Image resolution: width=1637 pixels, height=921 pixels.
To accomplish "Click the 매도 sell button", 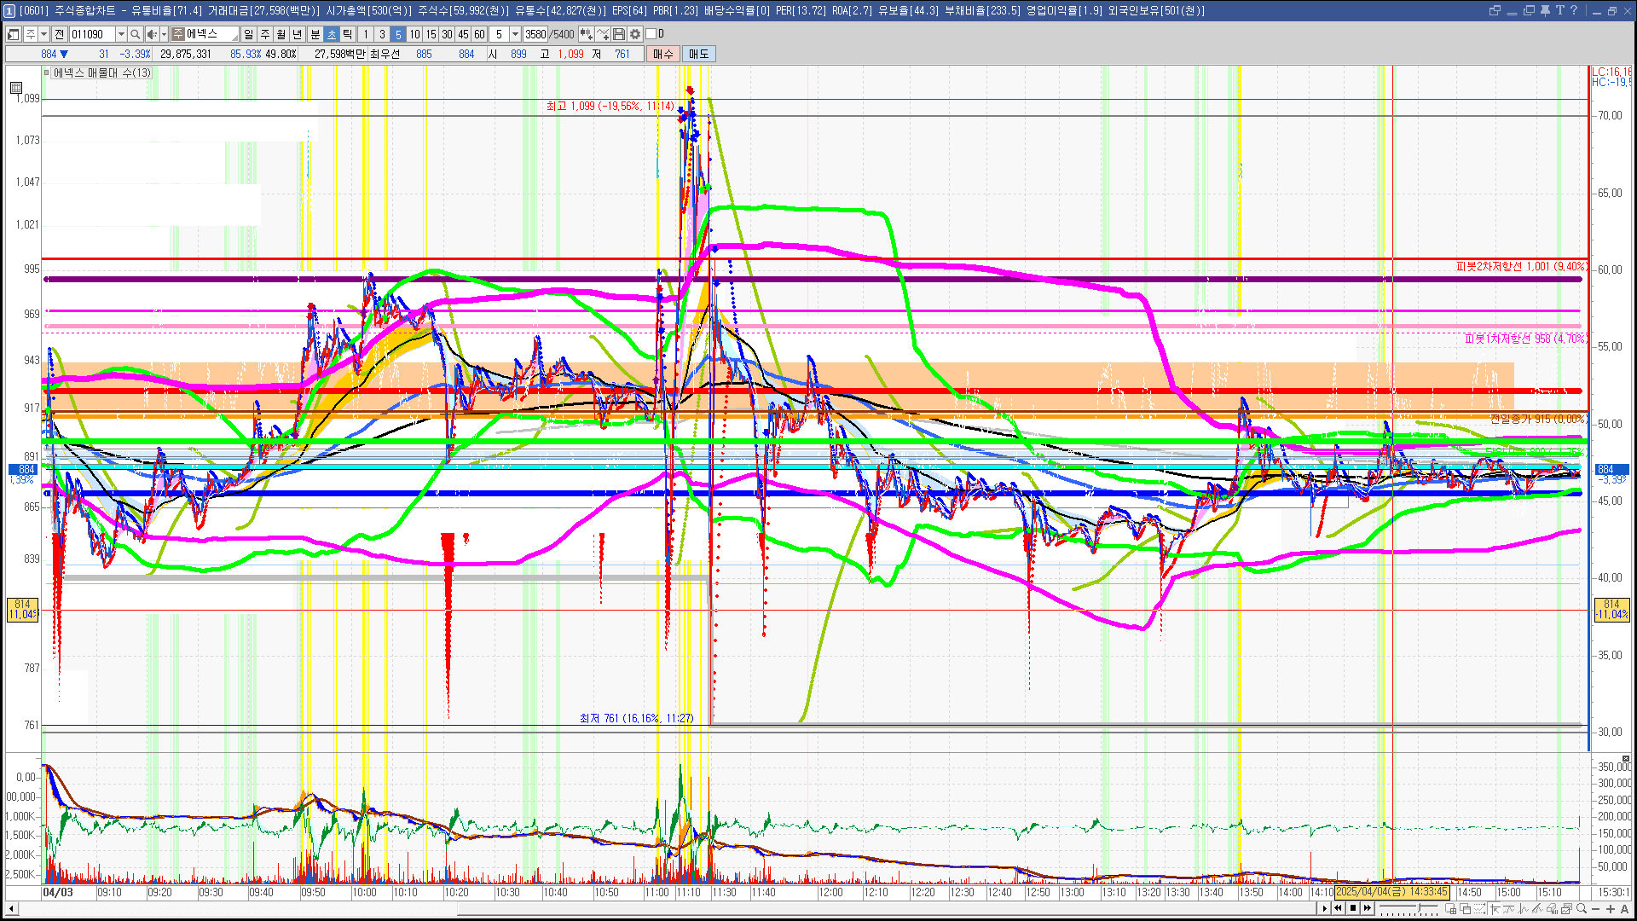I will 698,54.
